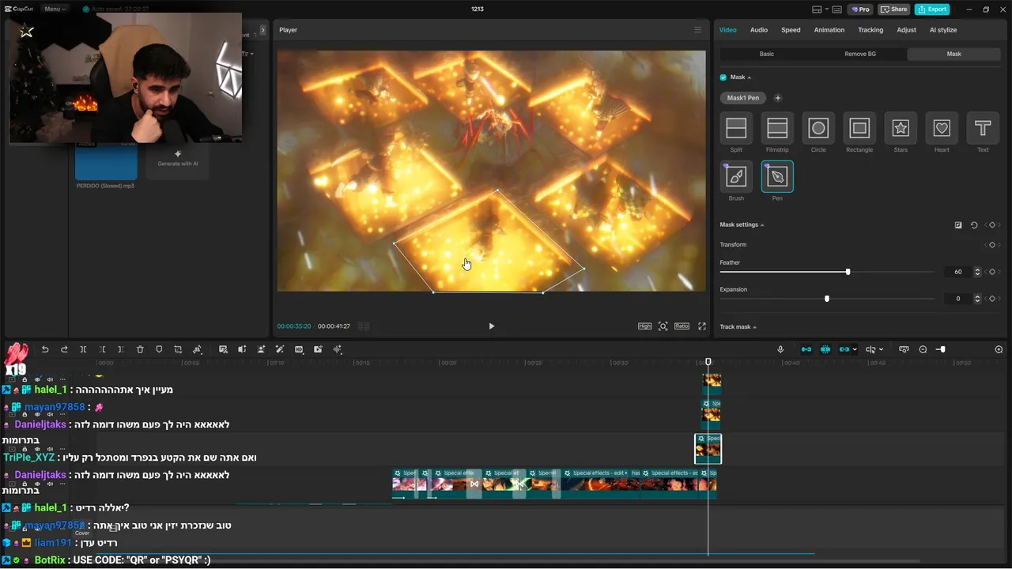
Task: Expand the Track mask section
Action: [754, 327]
